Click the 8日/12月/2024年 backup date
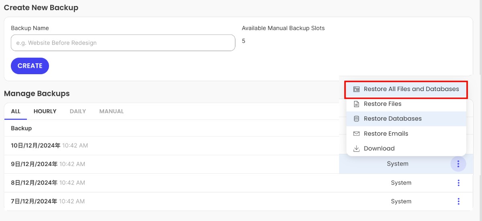Viewport: 482px width, 221px height. pos(34,183)
